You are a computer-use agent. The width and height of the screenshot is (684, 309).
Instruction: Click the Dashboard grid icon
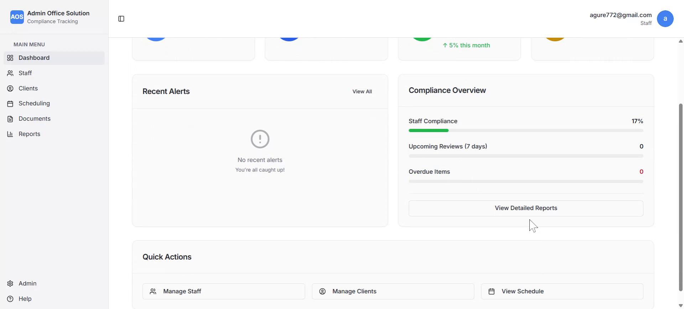point(10,58)
